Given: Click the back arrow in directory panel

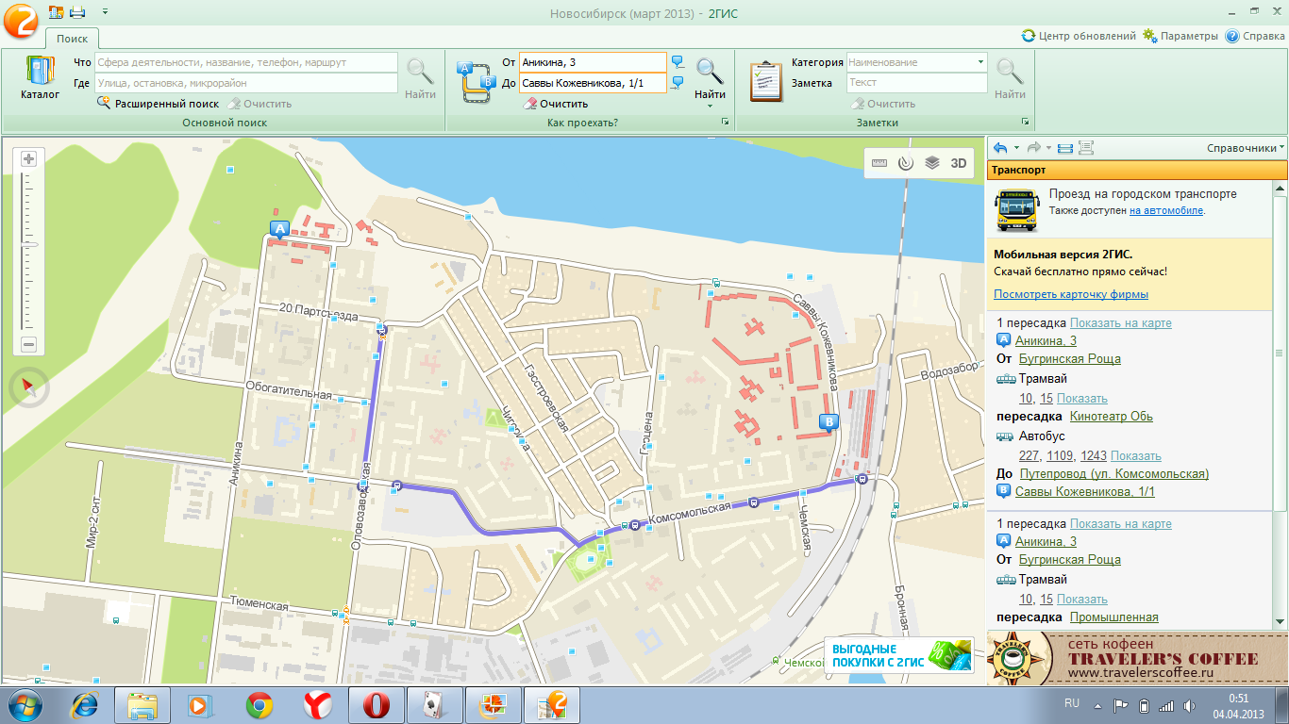Looking at the screenshot, I should (1000, 148).
